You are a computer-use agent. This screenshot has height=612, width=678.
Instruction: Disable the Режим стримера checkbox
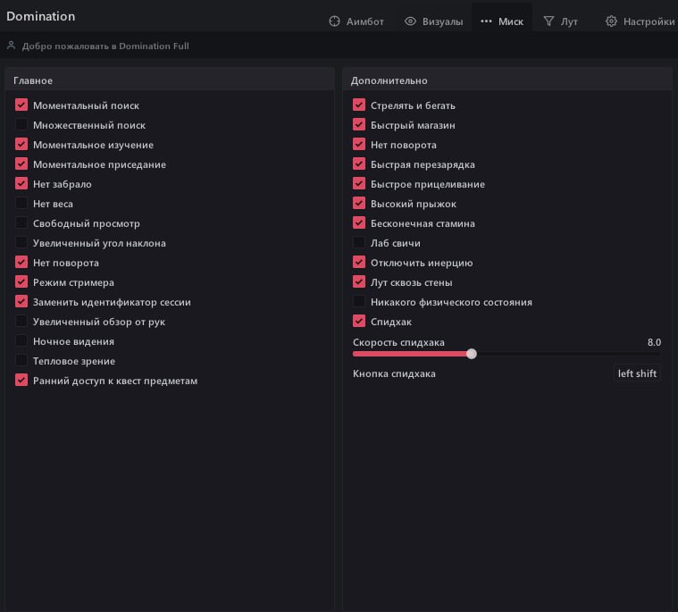21,282
